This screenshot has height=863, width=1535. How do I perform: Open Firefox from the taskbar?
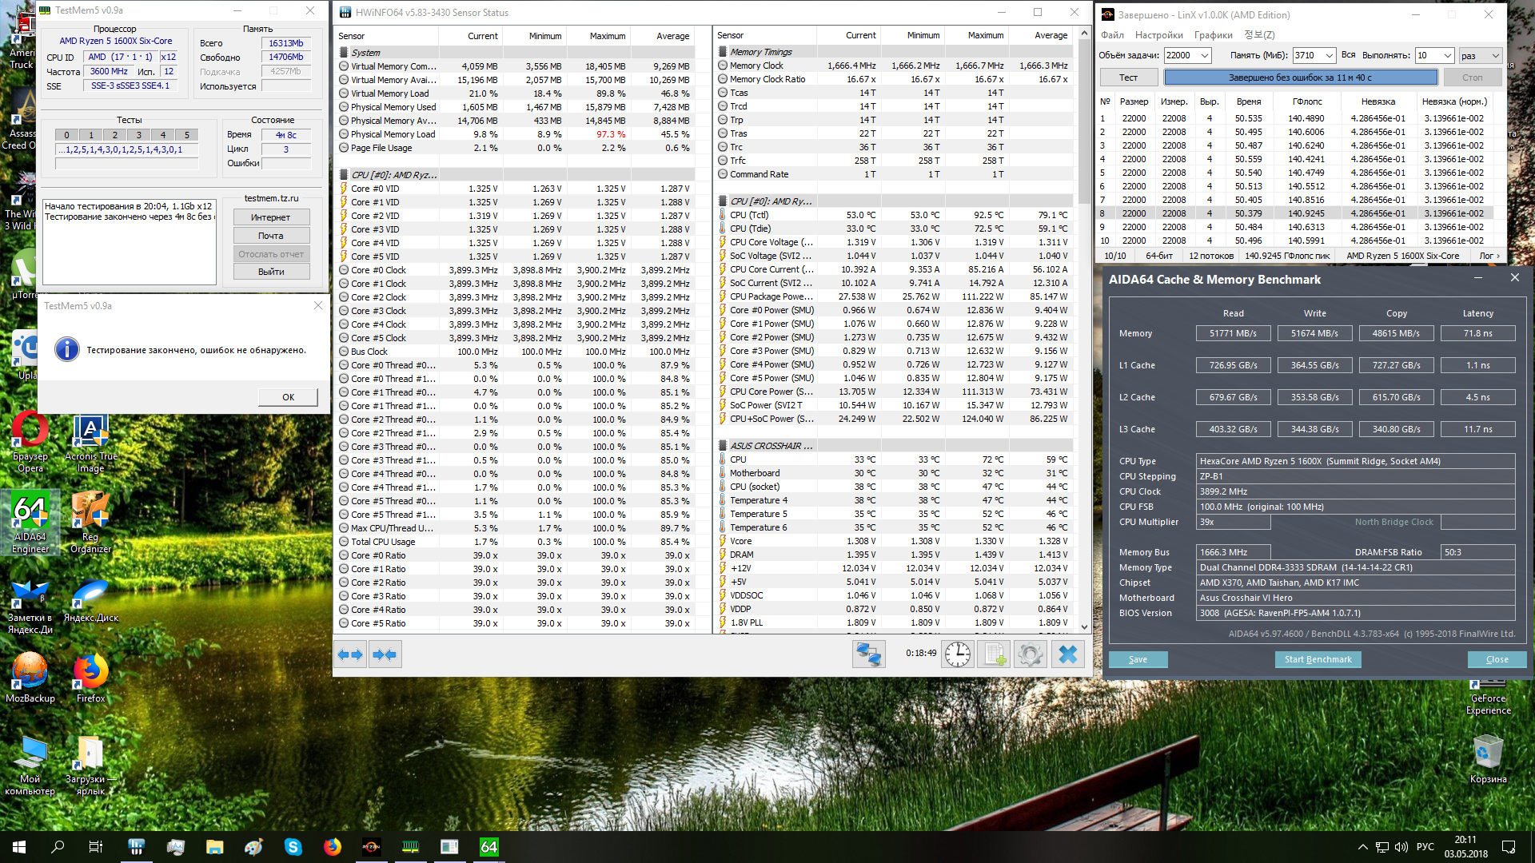pyautogui.click(x=332, y=847)
